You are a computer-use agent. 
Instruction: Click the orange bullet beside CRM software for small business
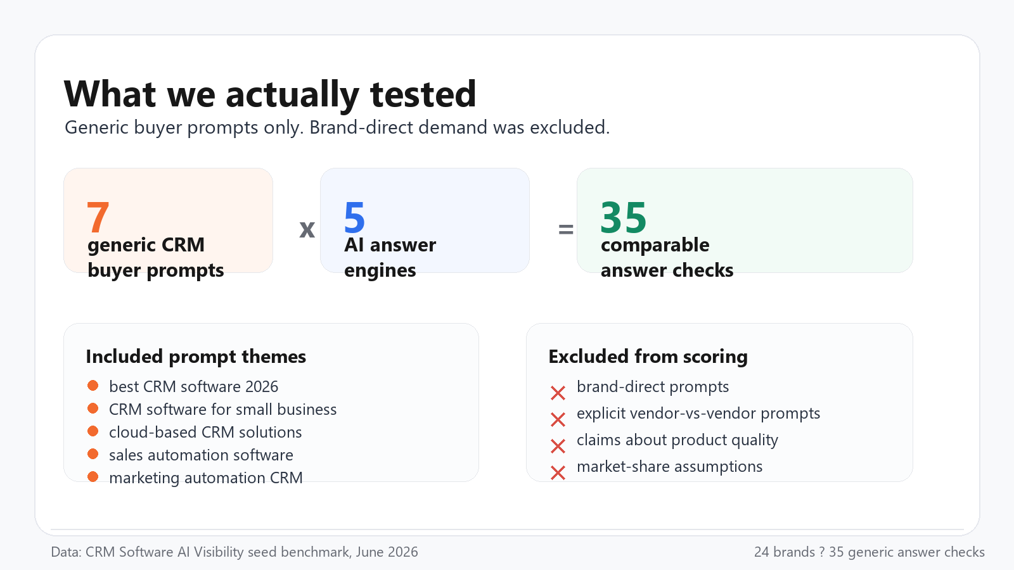tap(93, 408)
